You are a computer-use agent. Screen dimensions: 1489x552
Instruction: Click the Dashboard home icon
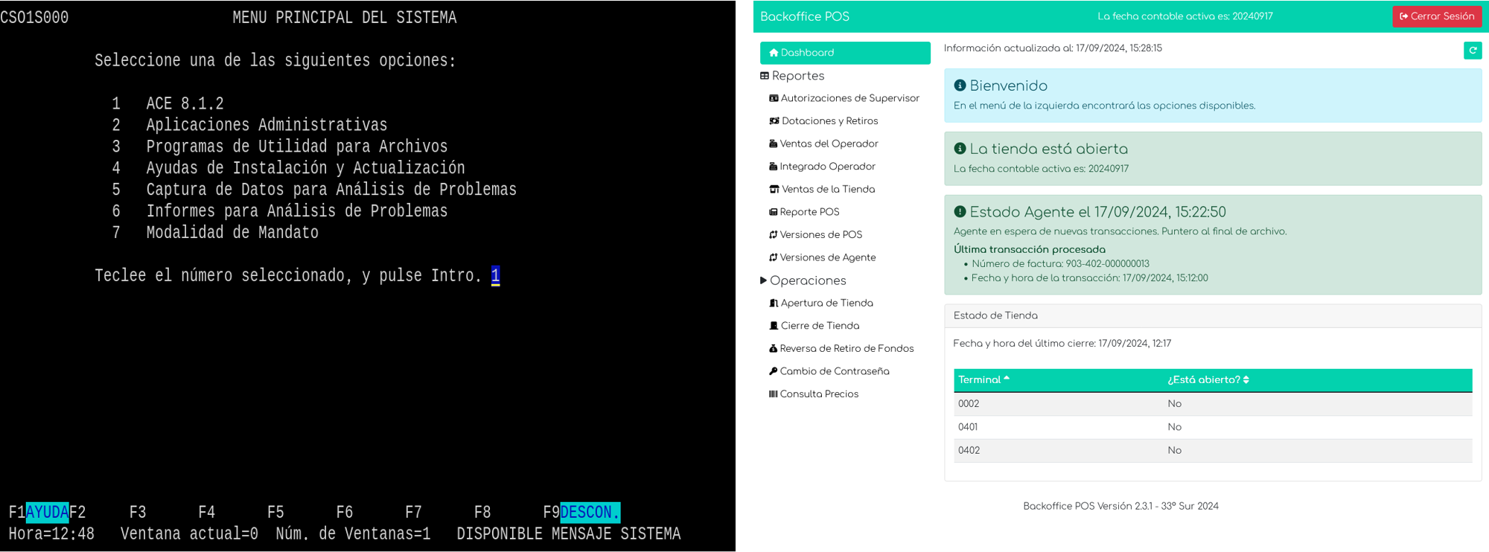point(774,53)
